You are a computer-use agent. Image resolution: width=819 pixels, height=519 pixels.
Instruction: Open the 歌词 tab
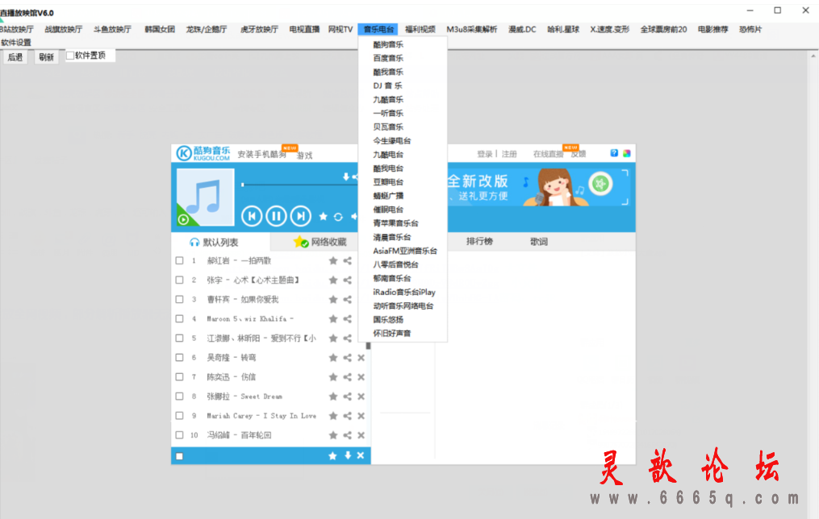click(538, 242)
